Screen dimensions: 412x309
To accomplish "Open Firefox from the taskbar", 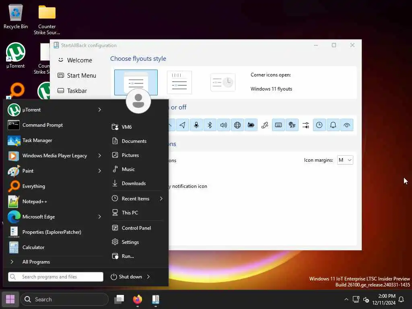I will (138, 299).
